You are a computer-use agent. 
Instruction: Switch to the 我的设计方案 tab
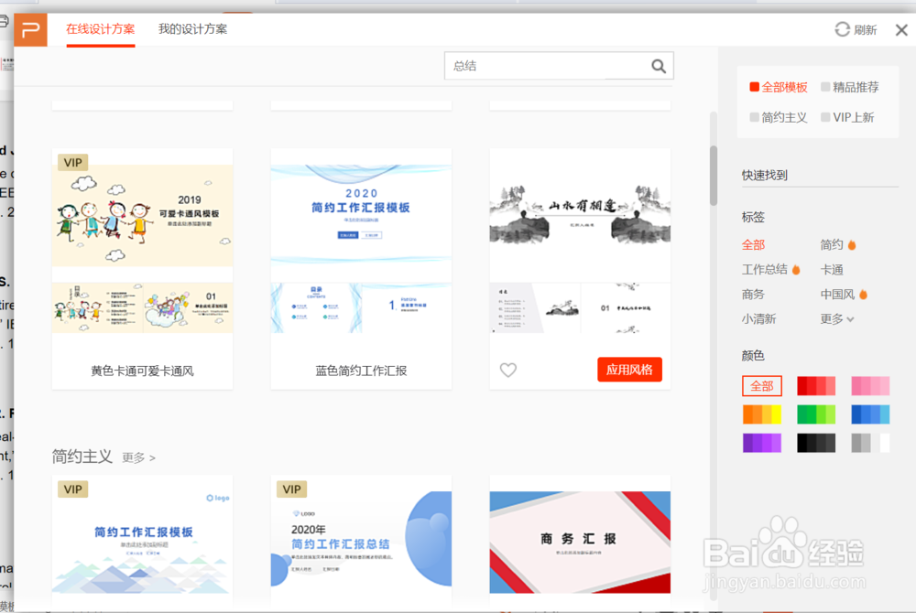coord(191,29)
